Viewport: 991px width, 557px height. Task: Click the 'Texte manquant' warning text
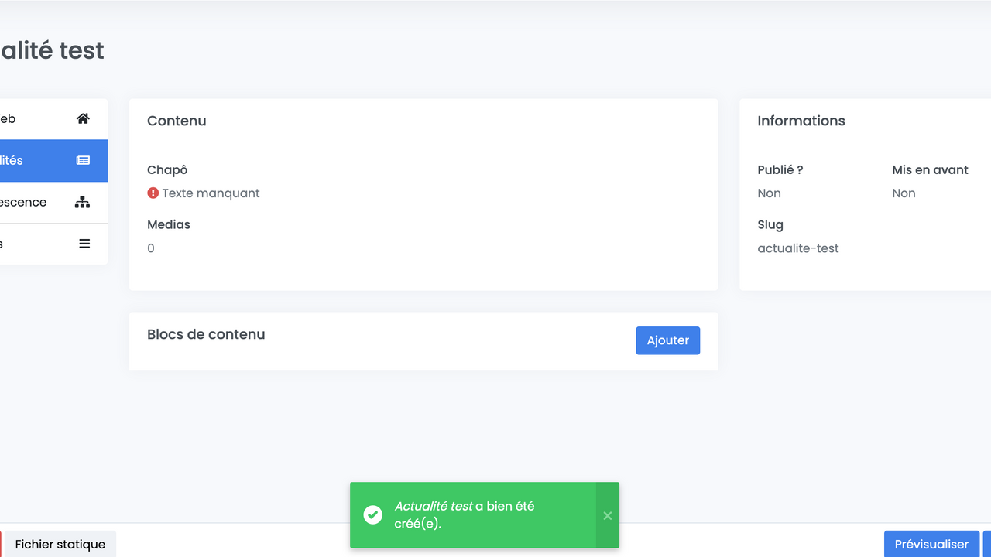click(211, 193)
